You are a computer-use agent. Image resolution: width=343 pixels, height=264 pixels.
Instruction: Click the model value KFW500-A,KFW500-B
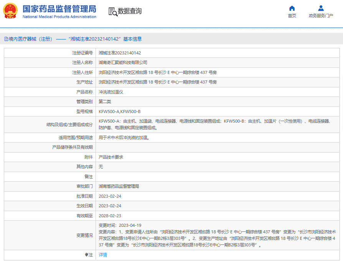tap(120, 111)
